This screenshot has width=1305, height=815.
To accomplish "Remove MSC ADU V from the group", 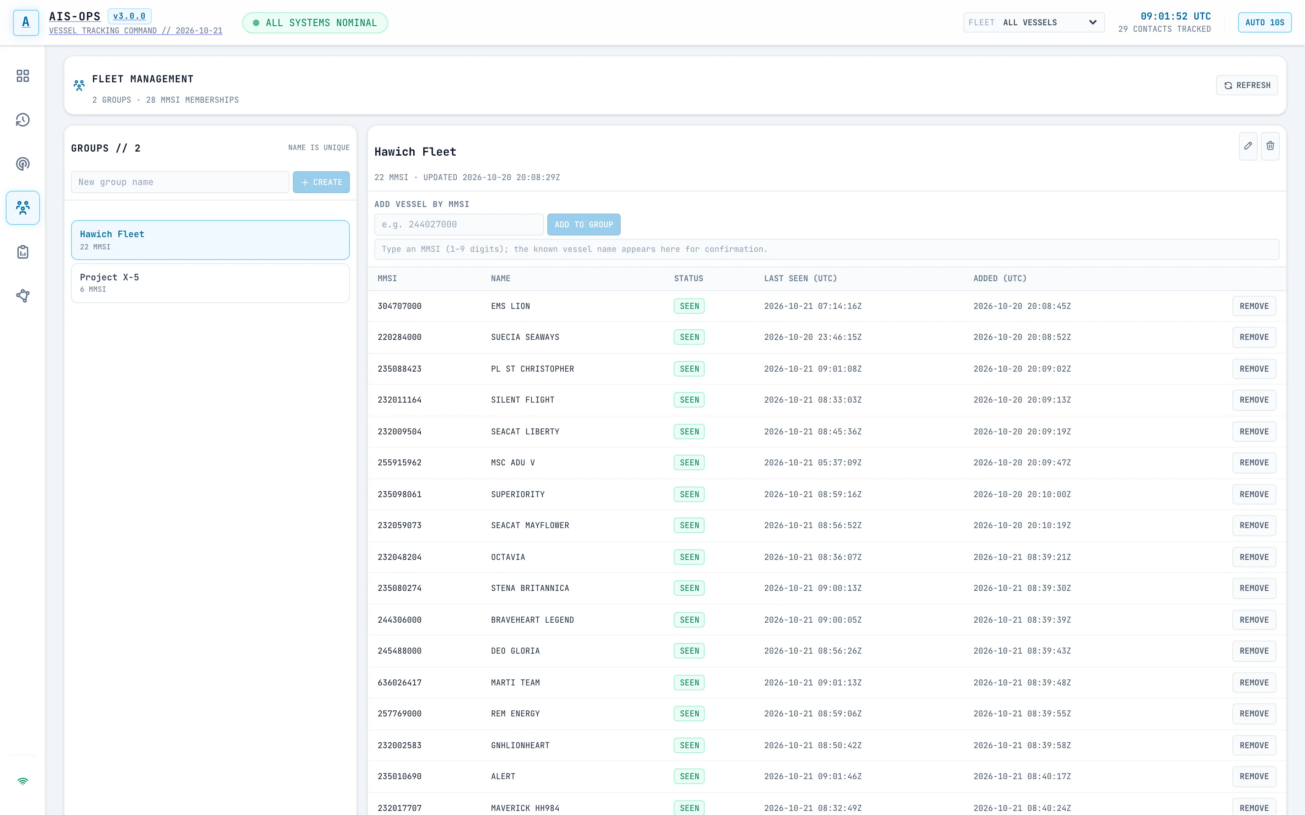I will coord(1254,463).
